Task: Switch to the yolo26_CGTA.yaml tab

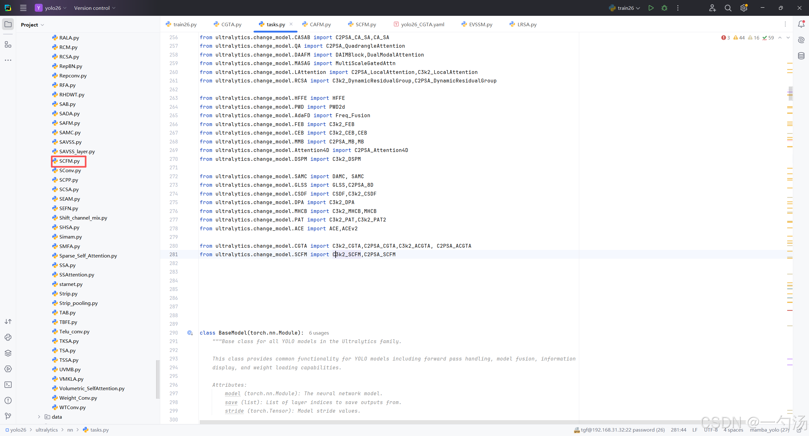Action: point(419,24)
